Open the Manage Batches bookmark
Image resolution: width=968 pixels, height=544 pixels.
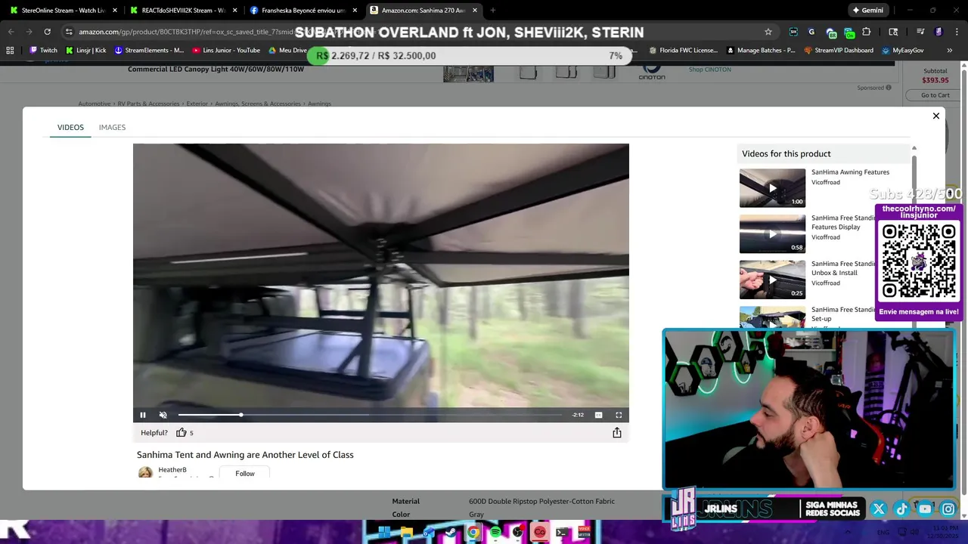pos(761,51)
